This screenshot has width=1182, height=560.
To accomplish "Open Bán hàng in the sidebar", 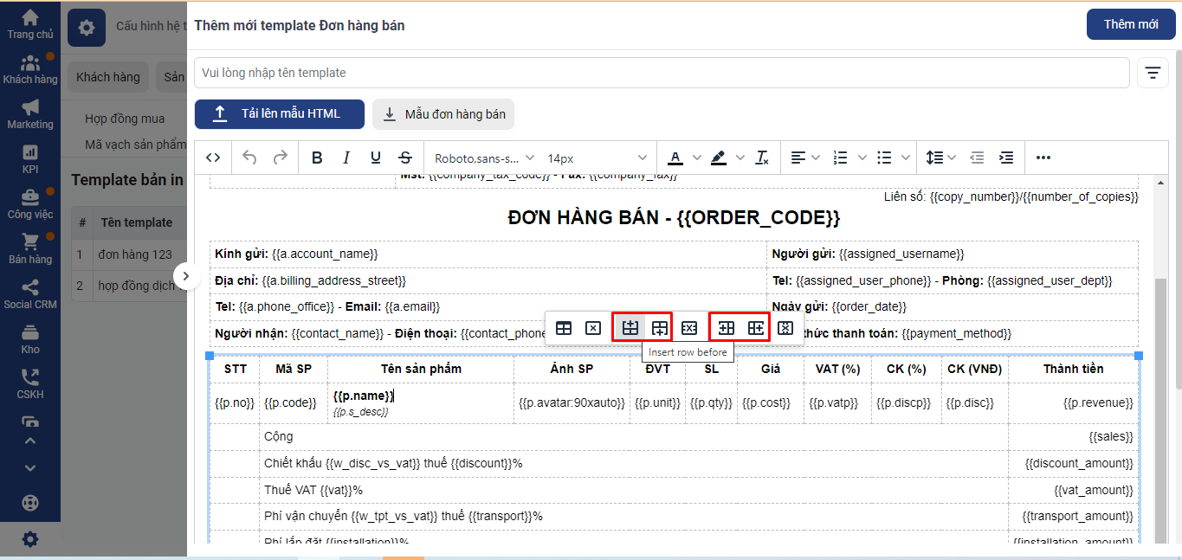I will click(30, 248).
